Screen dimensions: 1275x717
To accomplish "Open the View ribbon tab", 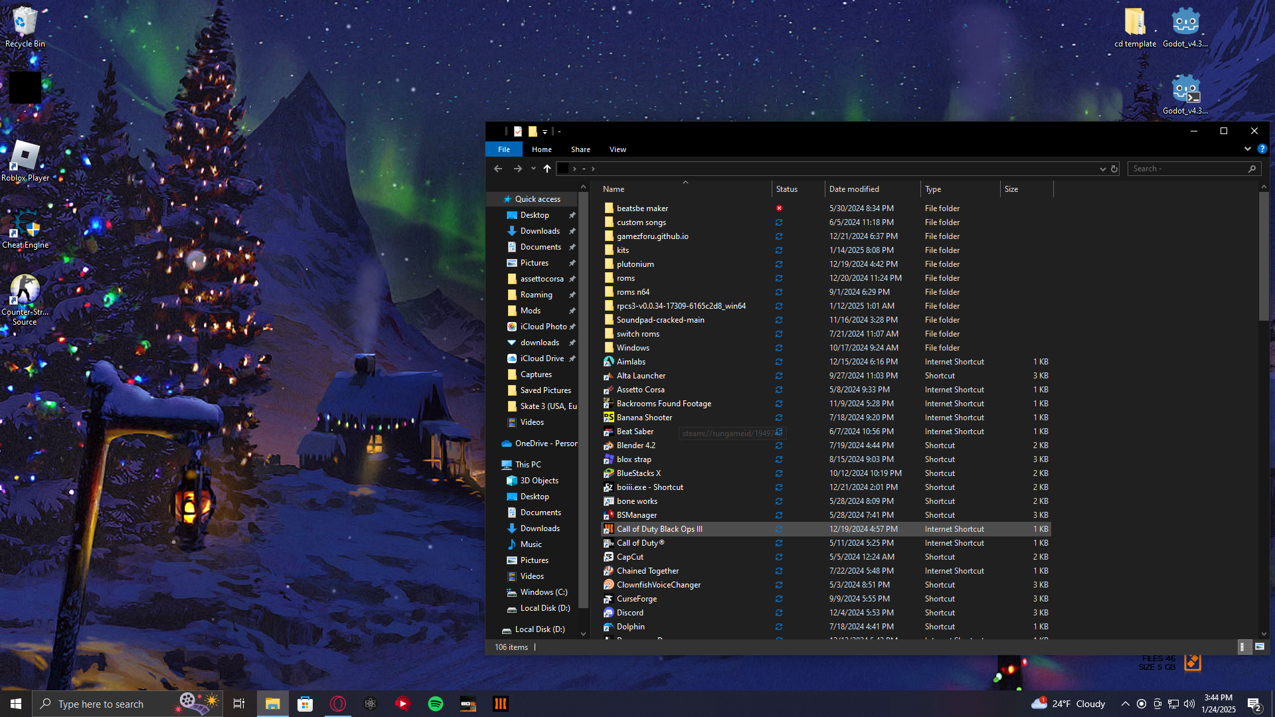I will click(x=618, y=149).
